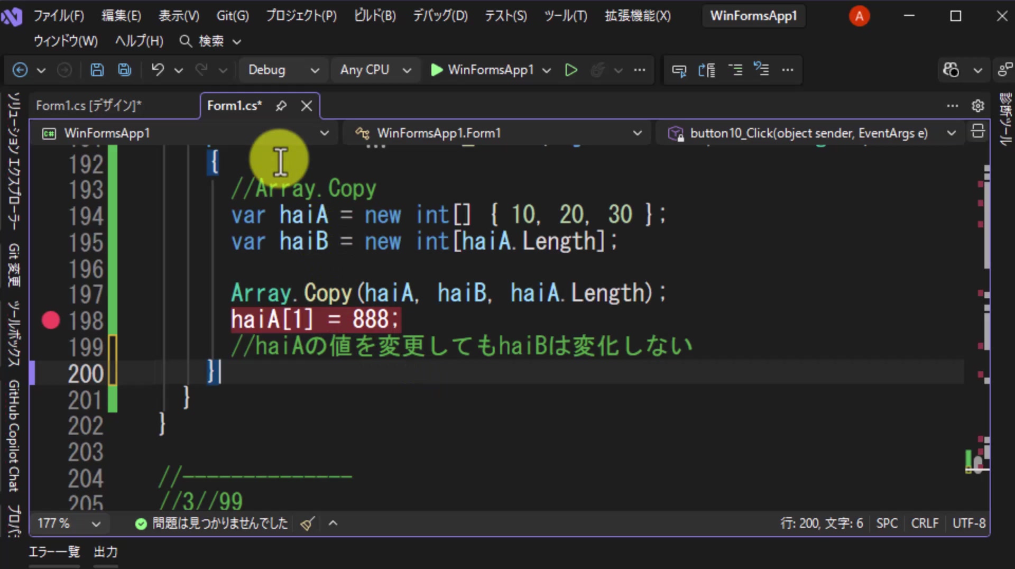Open the GitHub Copilot icon in the toolbar
The height and width of the screenshot is (569, 1015).
click(x=951, y=70)
